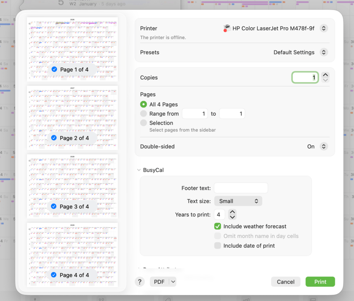Change the Text size Small dropdown

[238, 201]
